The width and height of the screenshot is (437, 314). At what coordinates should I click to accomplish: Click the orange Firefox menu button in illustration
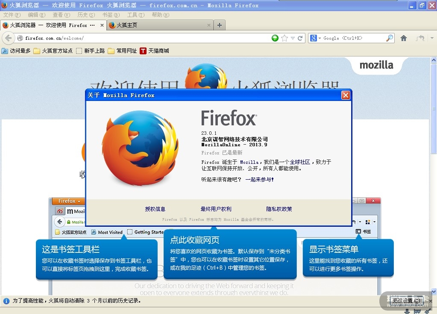click(x=69, y=201)
